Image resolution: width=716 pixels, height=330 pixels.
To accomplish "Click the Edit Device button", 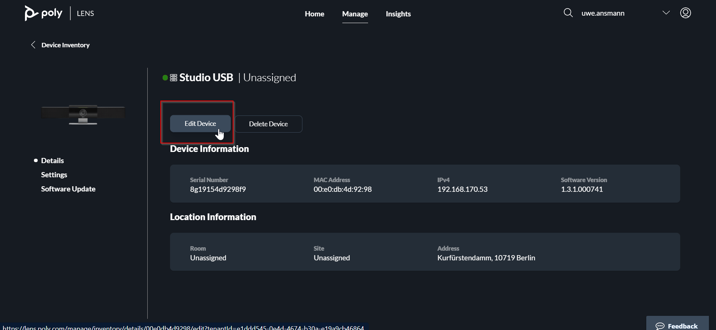I will point(200,124).
